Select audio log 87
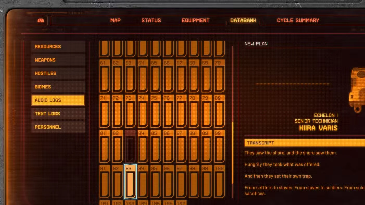Image resolution: width=365 pixels, height=205 pixels. (181, 146)
